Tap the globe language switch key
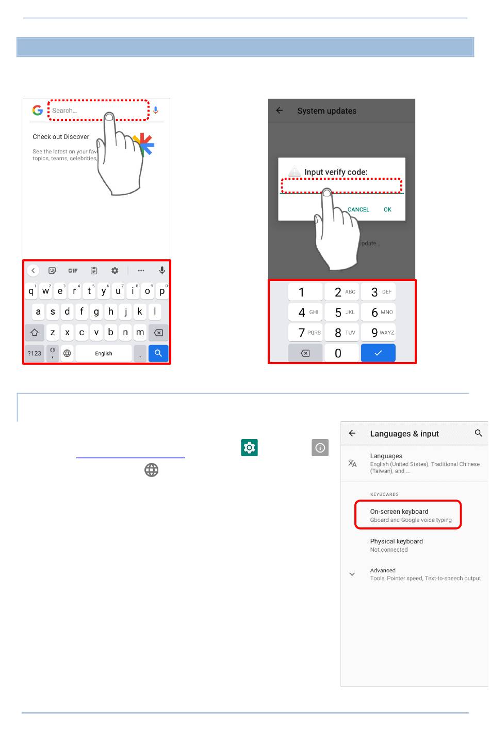The width and height of the screenshot is (490, 733). pos(67,353)
